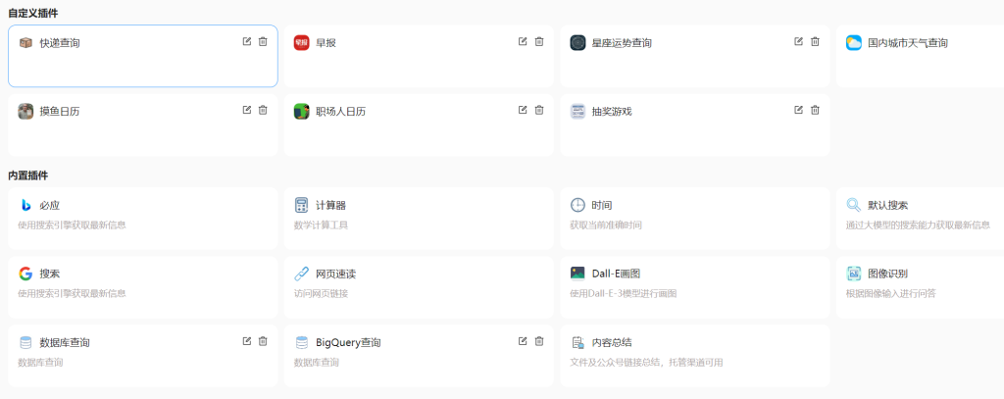Delete the 数据库查询 plugin
The height and width of the screenshot is (399, 1004).
(x=263, y=341)
